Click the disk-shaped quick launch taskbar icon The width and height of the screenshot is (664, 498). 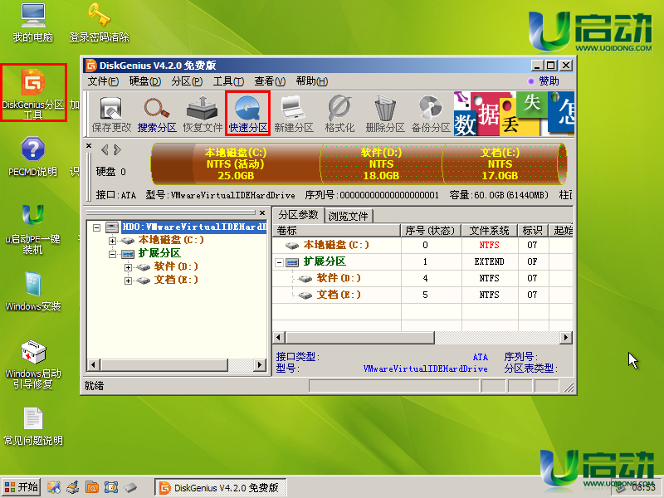tap(130, 487)
